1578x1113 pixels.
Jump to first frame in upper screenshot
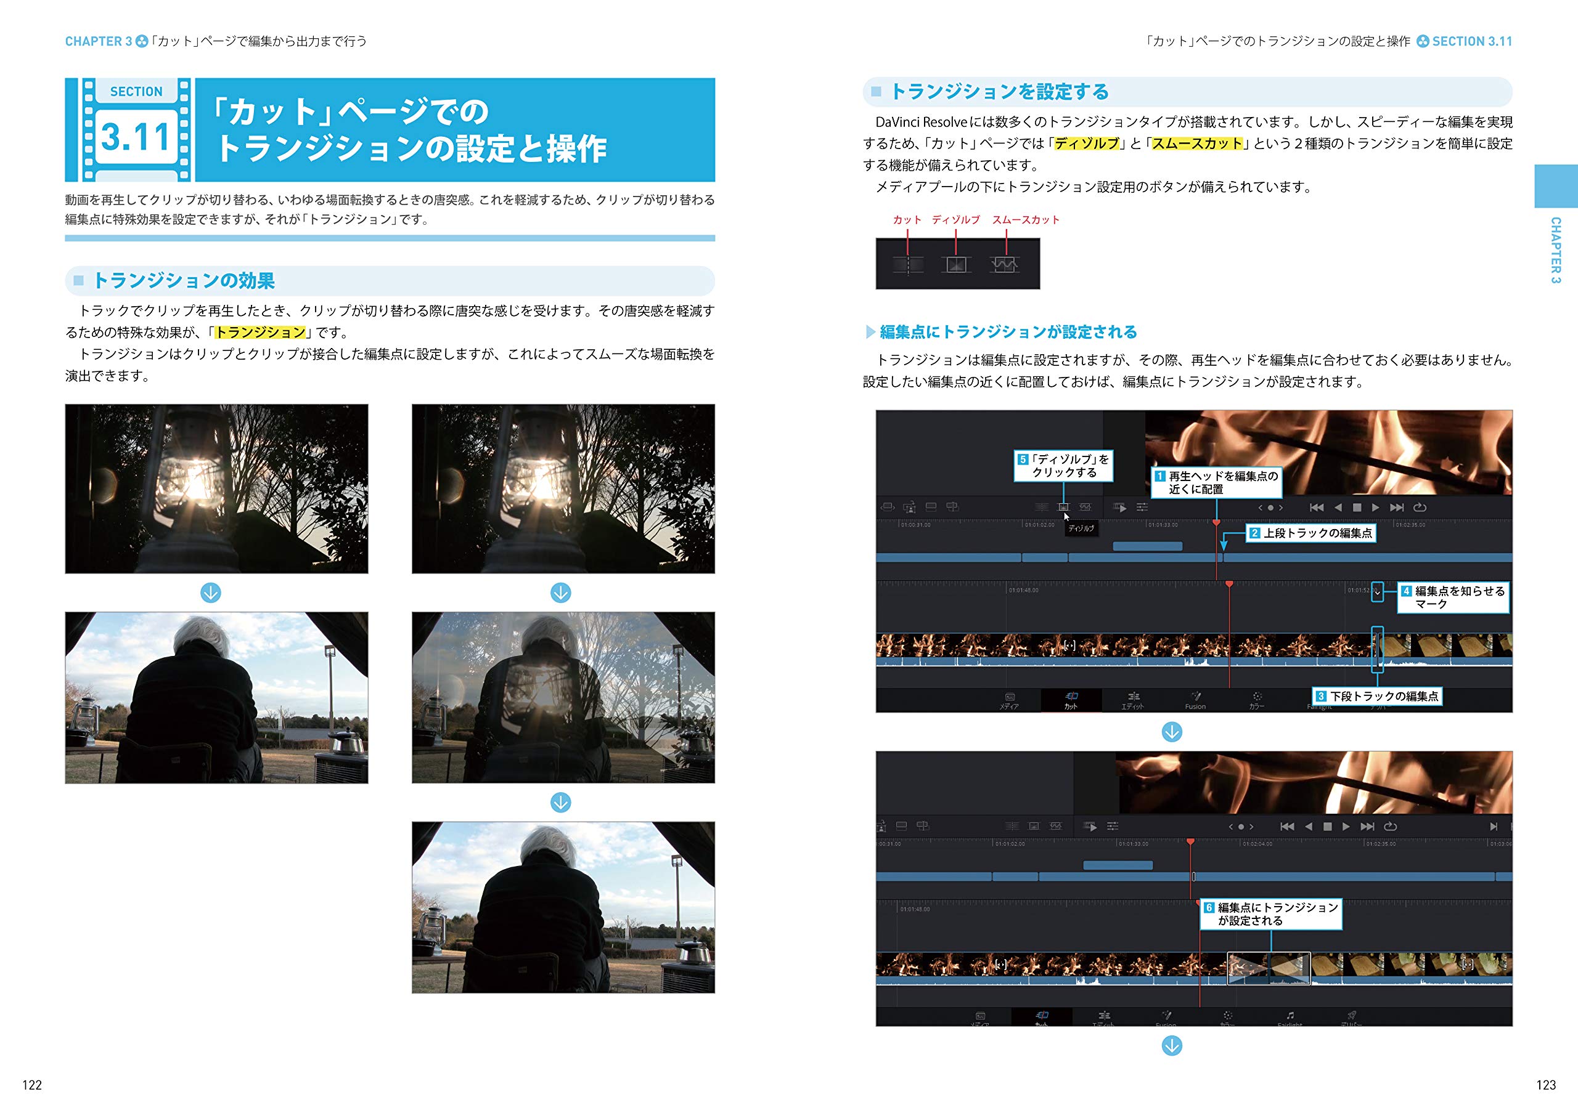tap(1316, 508)
